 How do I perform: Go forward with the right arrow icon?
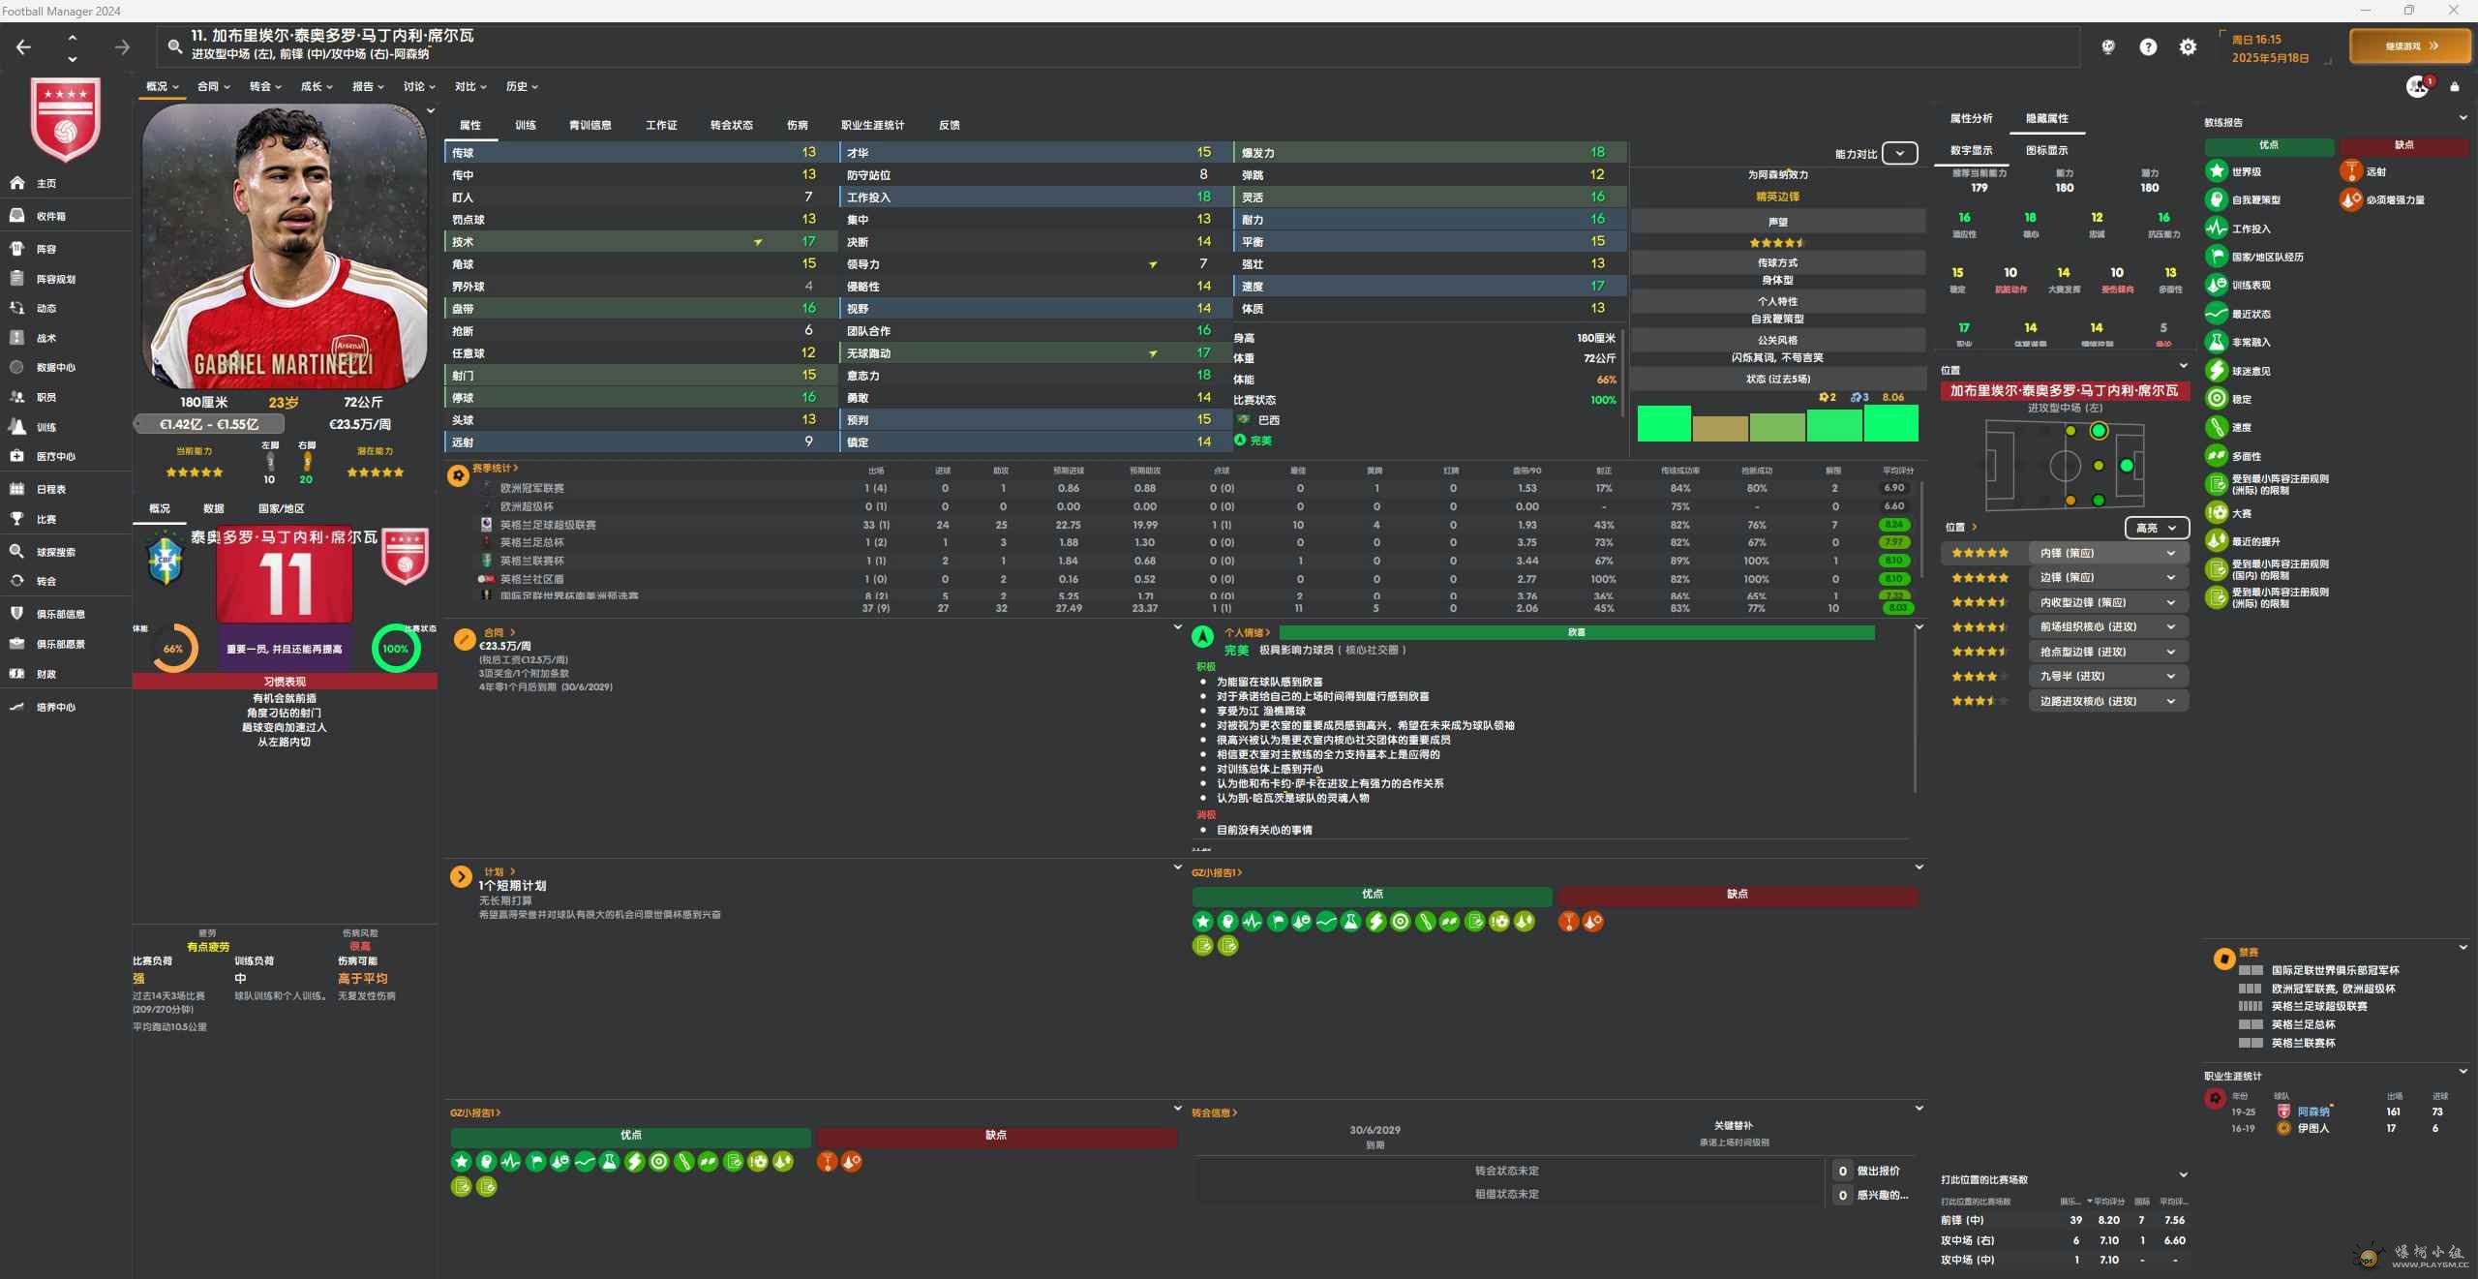point(122,46)
